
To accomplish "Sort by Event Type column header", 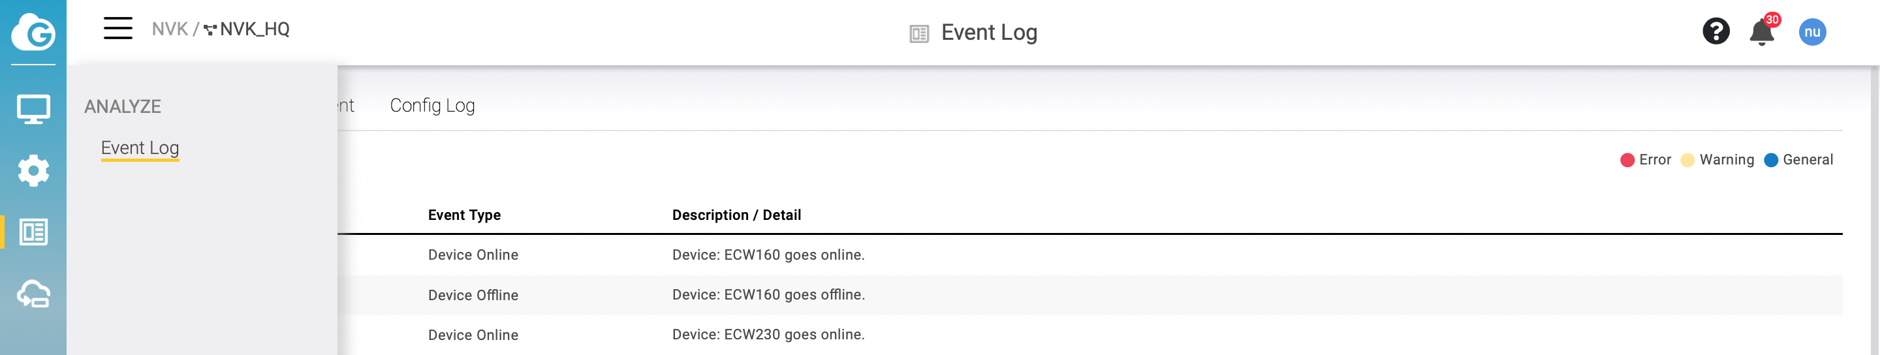I will (x=464, y=215).
